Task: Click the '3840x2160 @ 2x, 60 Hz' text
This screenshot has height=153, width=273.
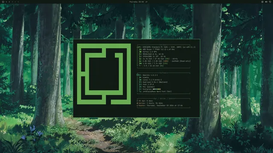Action: [x=153, y=54]
